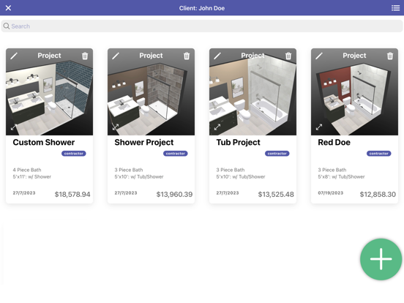Delete the Custom Shower project
The height and width of the screenshot is (303, 404).
[85, 56]
